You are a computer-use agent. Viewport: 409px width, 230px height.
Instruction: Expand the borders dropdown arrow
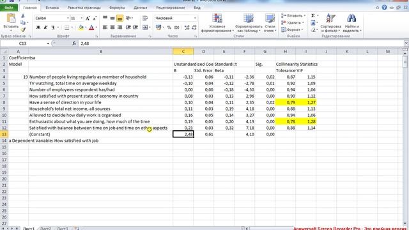click(x=72, y=27)
